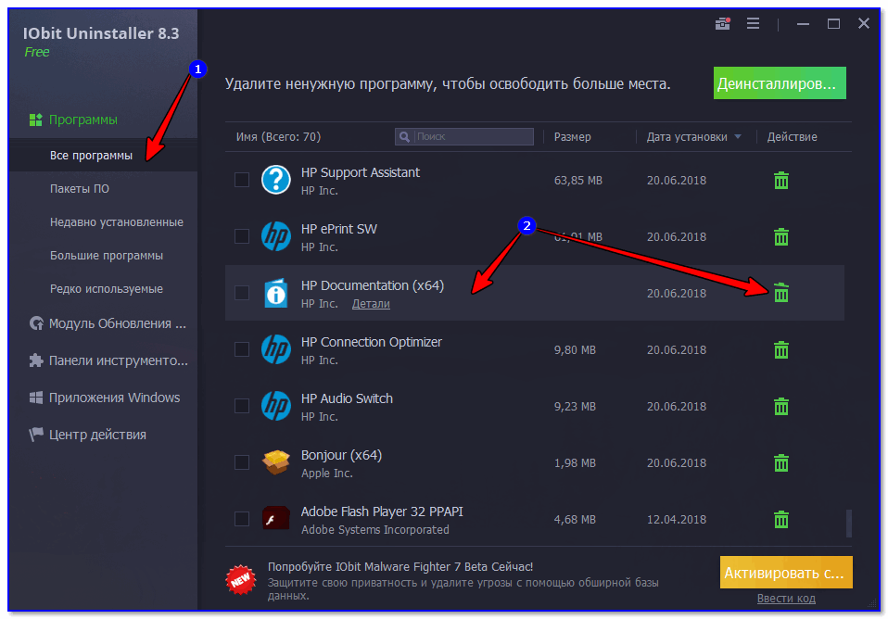Click the HP Connection Optimizer logo icon
Viewport: 888px width, 619px height.
click(276, 349)
